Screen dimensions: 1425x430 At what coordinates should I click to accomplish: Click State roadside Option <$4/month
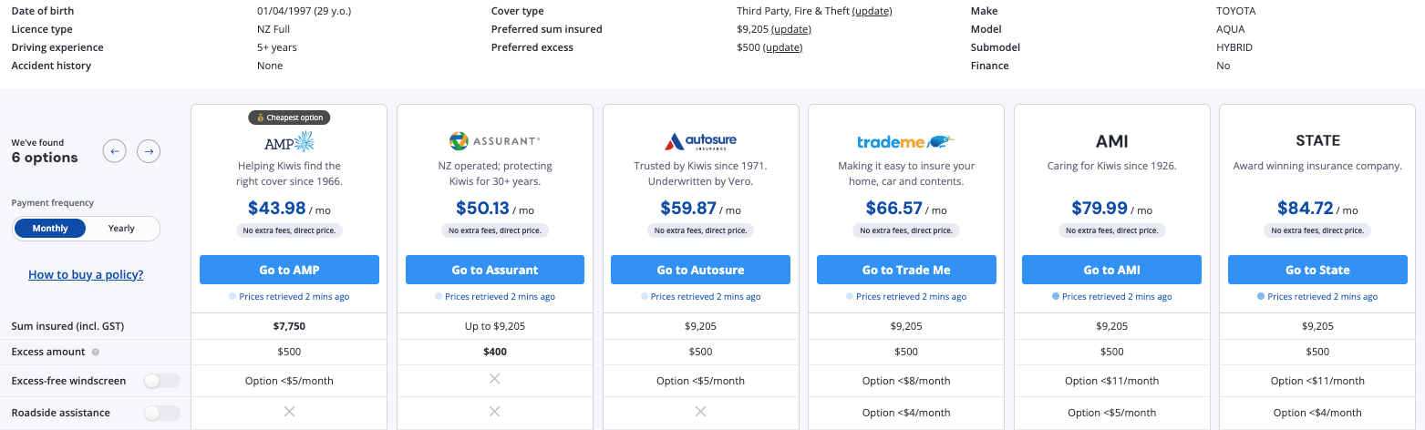click(x=1317, y=413)
